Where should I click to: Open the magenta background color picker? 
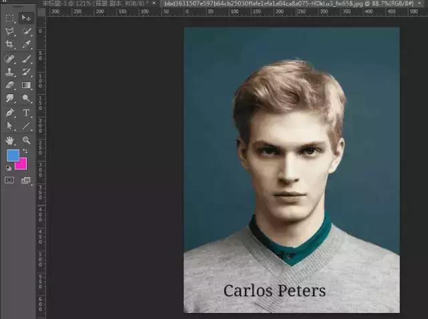(x=23, y=166)
